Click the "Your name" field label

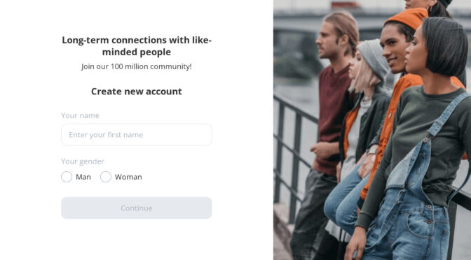point(80,115)
